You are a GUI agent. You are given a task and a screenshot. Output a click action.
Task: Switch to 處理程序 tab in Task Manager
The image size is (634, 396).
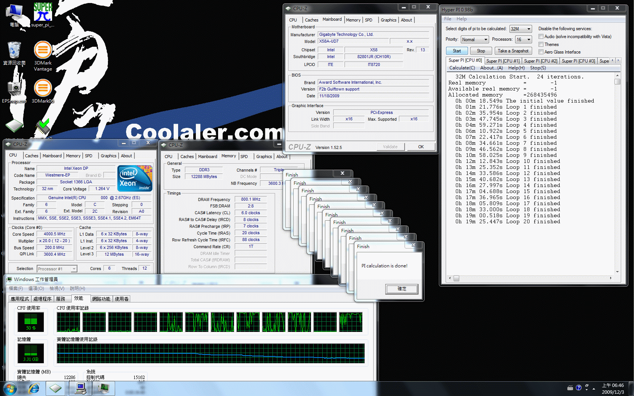click(x=42, y=299)
